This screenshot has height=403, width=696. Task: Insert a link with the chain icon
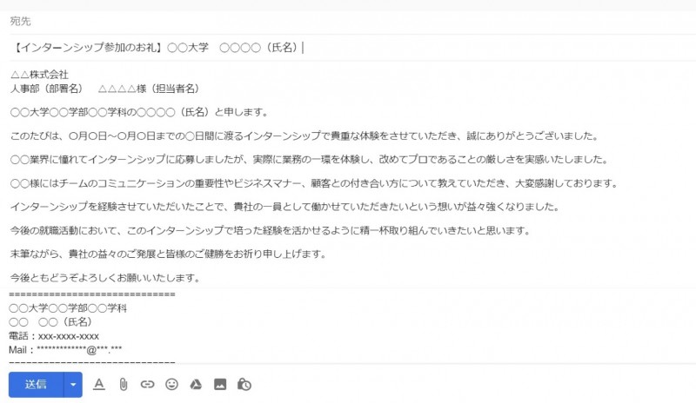[x=147, y=385]
